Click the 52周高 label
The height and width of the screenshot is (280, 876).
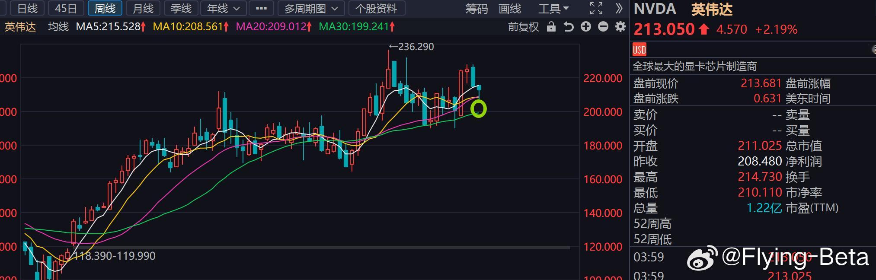(652, 223)
